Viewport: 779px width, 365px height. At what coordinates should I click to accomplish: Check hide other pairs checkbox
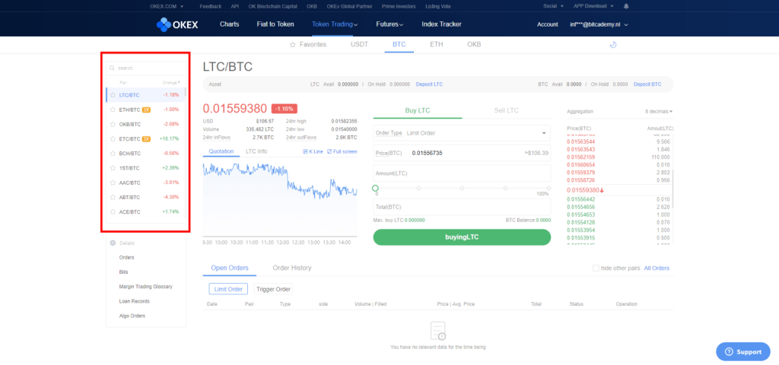596,268
